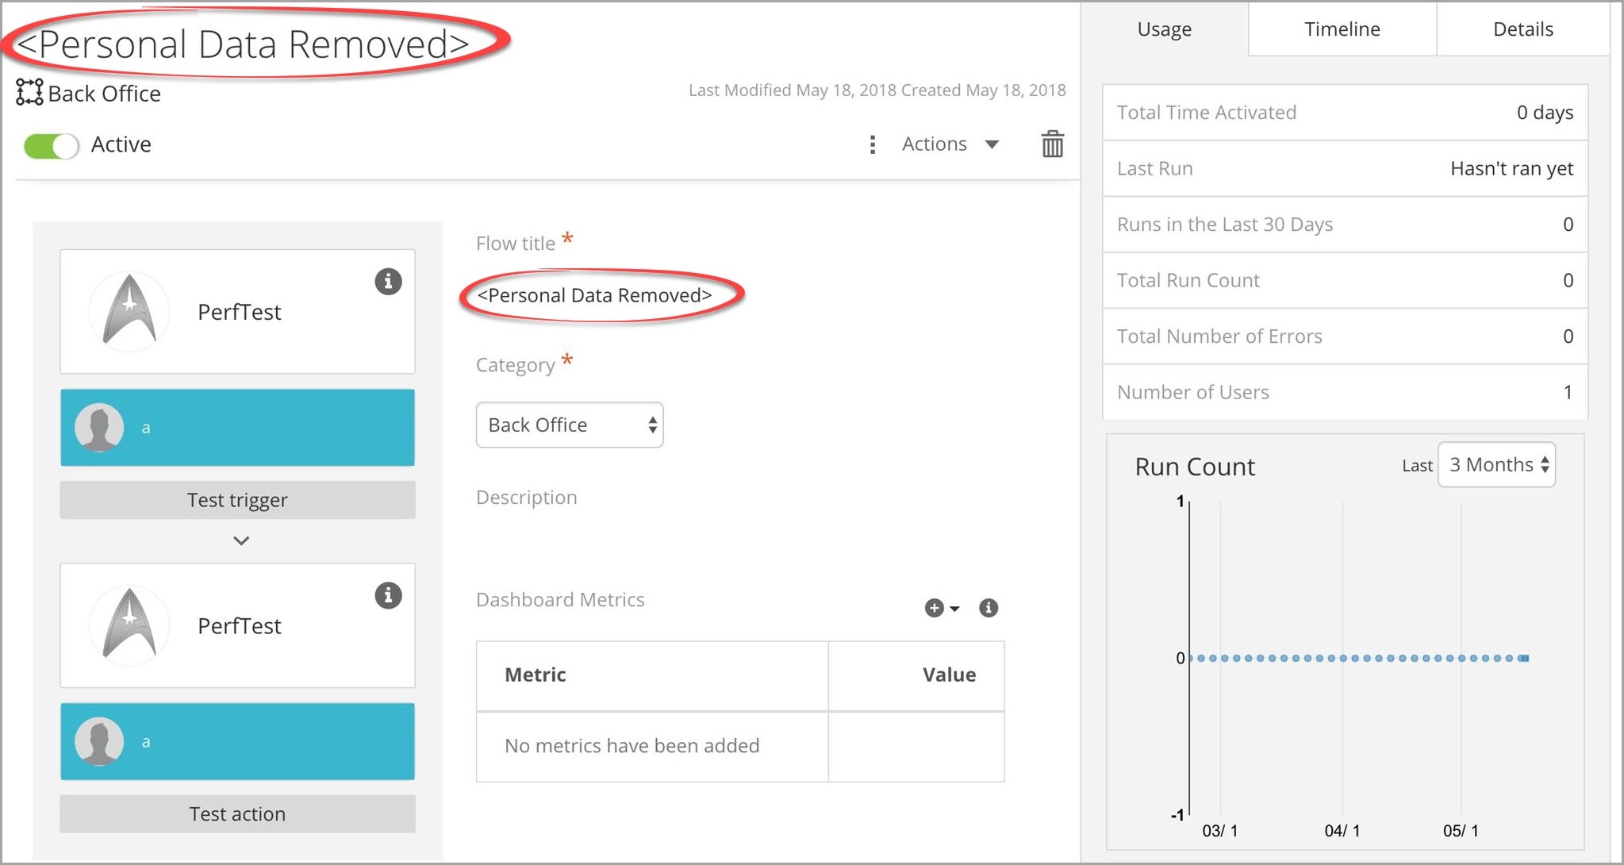Click the action PerfTest app logo

point(129,626)
